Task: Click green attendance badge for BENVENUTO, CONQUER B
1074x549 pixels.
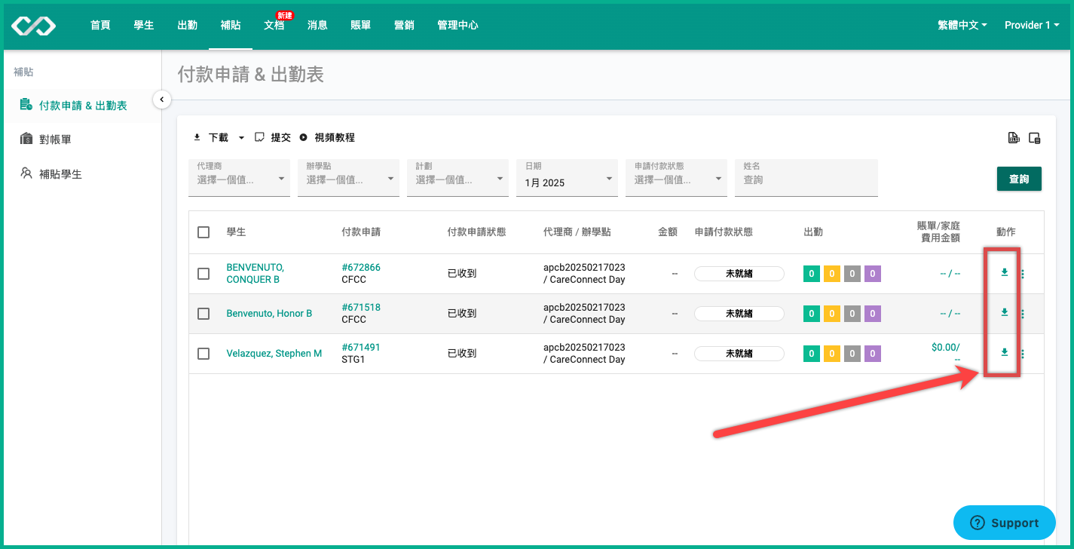Action: coord(812,274)
